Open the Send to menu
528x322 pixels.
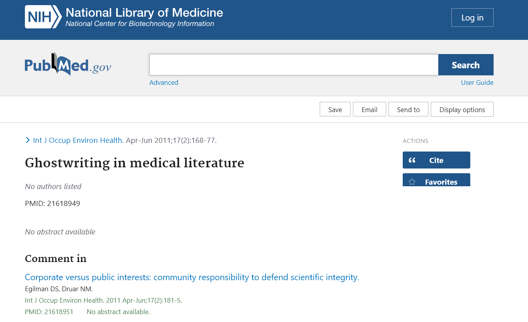pyautogui.click(x=408, y=110)
